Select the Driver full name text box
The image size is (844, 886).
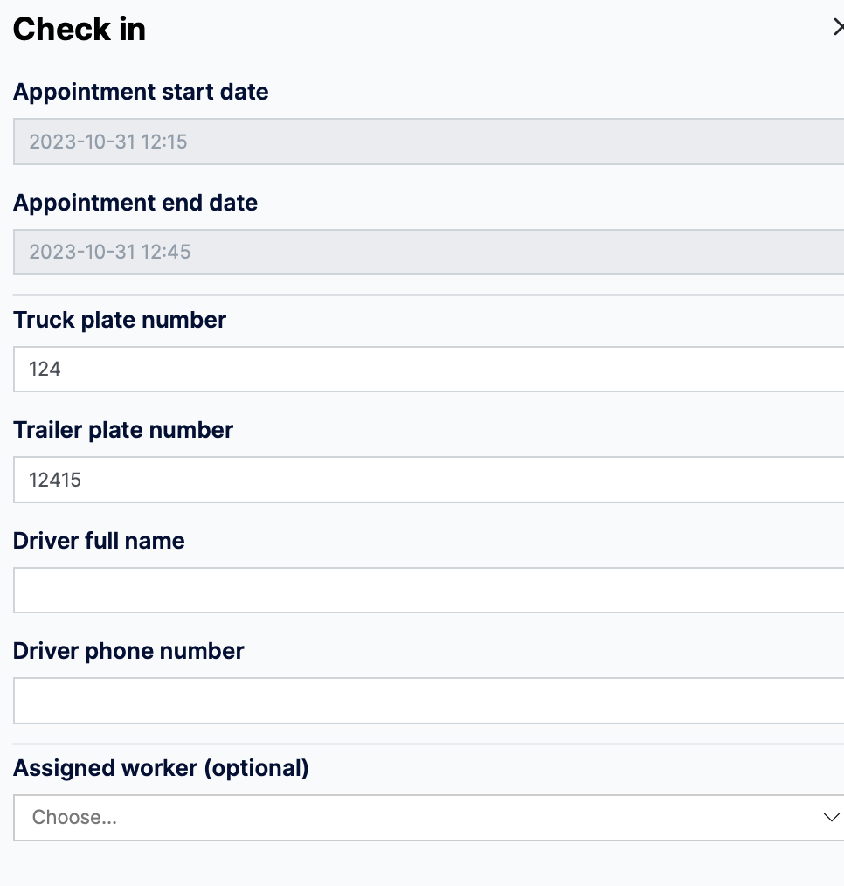click(428, 591)
